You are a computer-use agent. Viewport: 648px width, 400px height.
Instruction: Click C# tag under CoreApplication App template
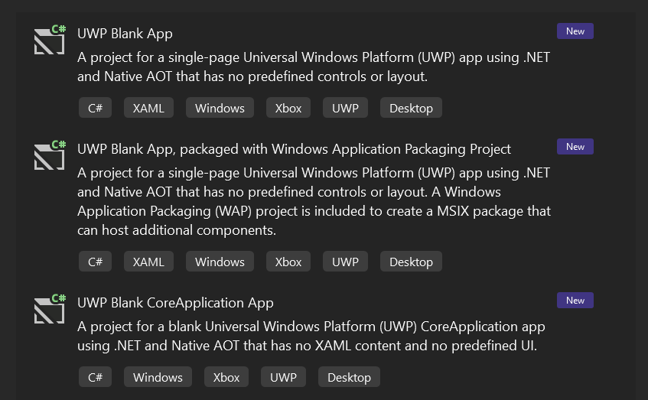(x=96, y=377)
